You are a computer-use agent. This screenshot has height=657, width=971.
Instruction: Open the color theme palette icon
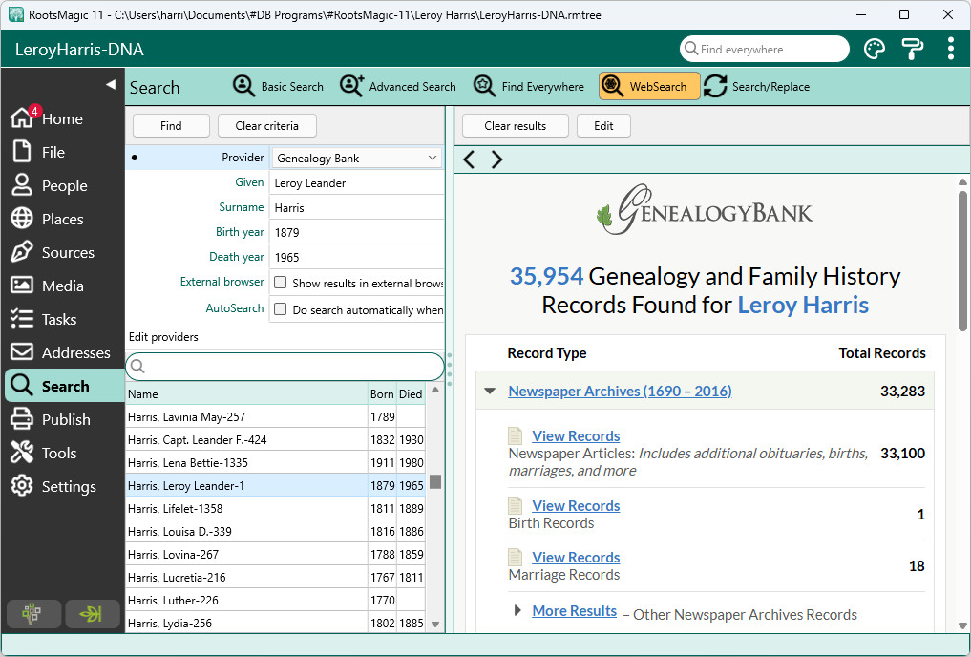point(874,49)
